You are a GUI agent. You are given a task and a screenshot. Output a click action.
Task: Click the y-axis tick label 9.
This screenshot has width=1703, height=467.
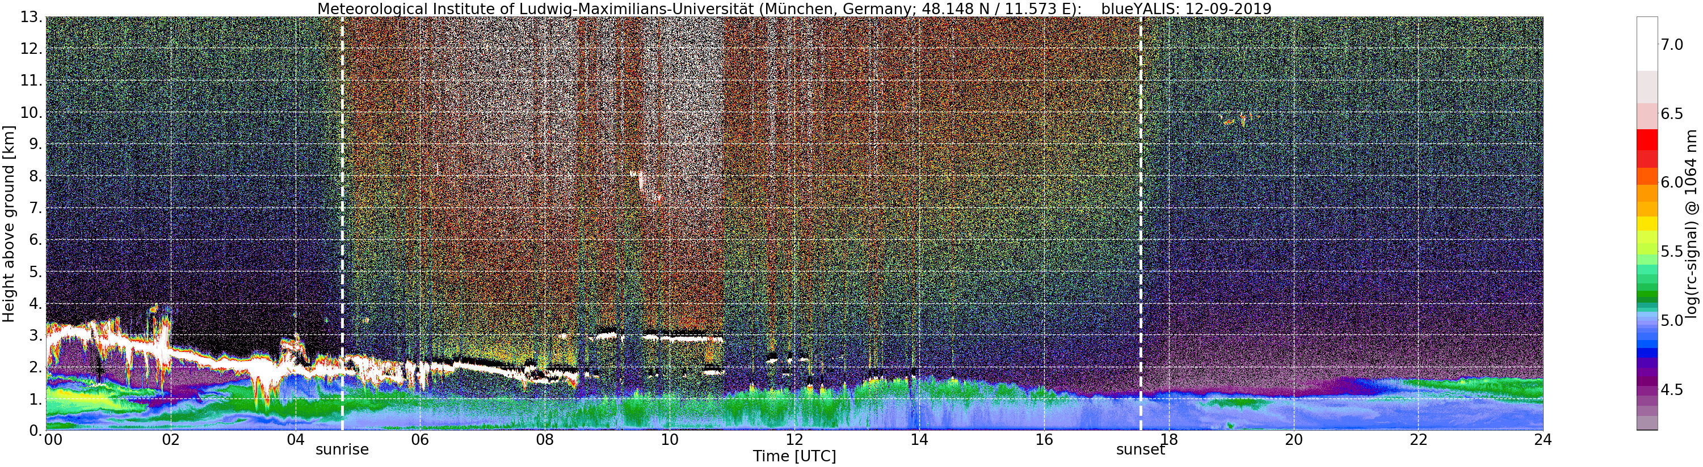pyautogui.click(x=35, y=144)
